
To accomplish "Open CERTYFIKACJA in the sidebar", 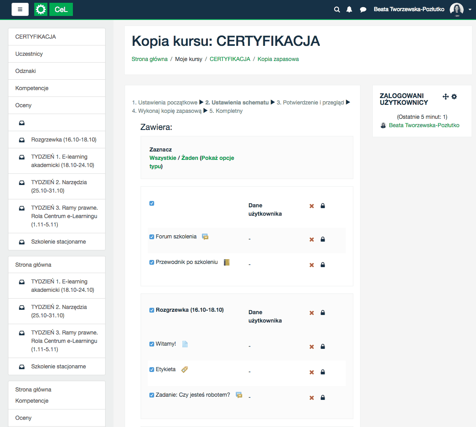I will pos(57,37).
